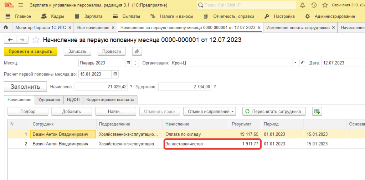Switch to Корректировки выплаты tab
Viewport: 365px width, 180px height.
[x=110, y=100]
